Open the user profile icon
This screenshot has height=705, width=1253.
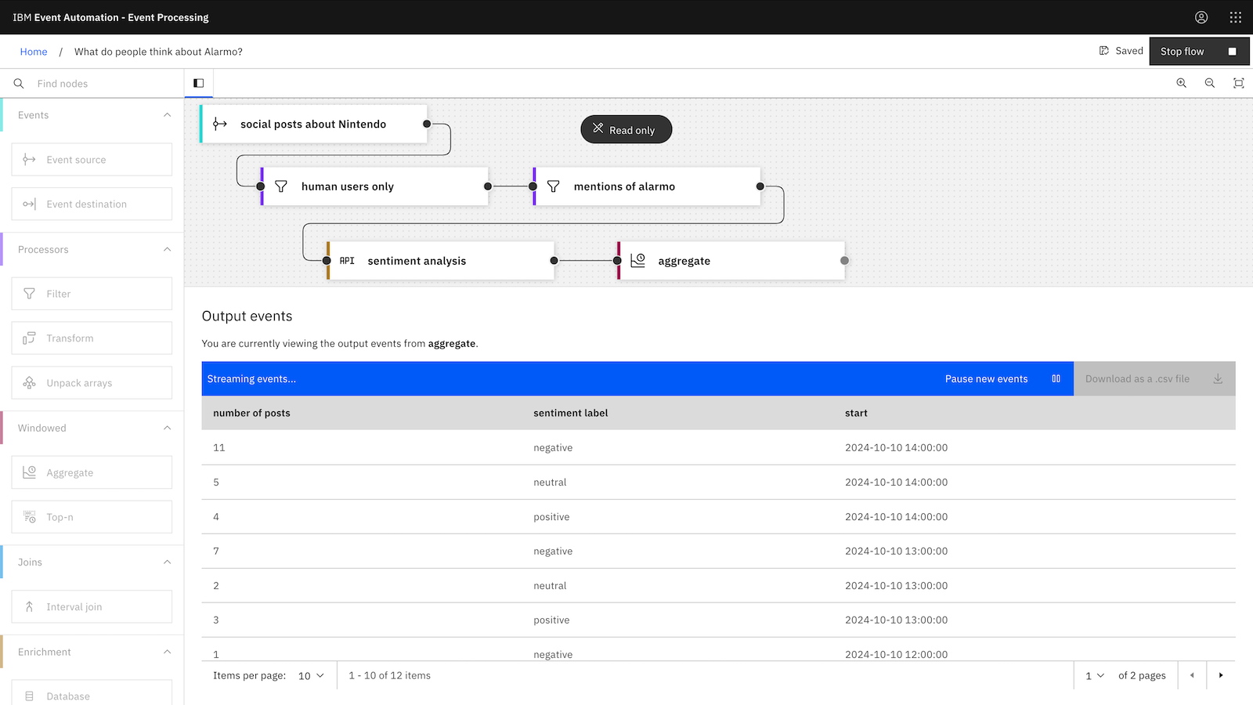(1201, 17)
